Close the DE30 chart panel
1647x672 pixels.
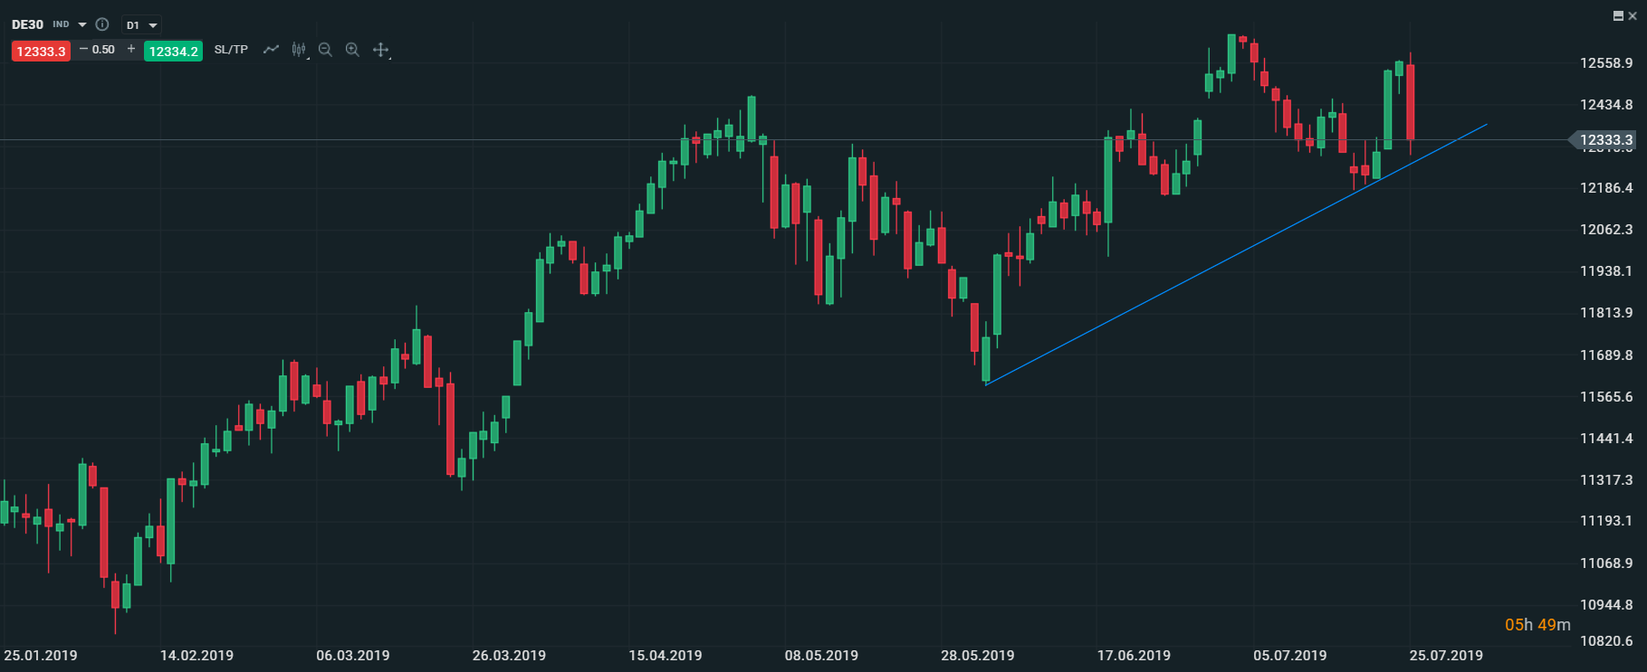pyautogui.click(x=1633, y=16)
